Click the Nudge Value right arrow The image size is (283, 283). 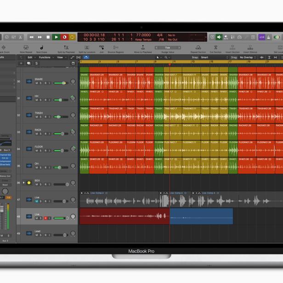coord(179,48)
